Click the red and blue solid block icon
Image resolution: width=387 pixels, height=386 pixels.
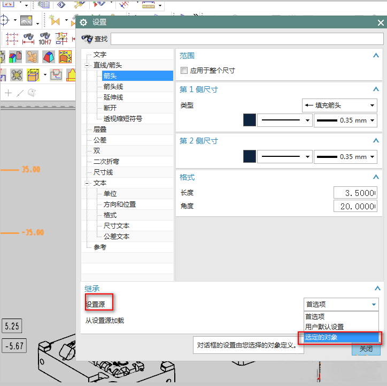(48, 56)
